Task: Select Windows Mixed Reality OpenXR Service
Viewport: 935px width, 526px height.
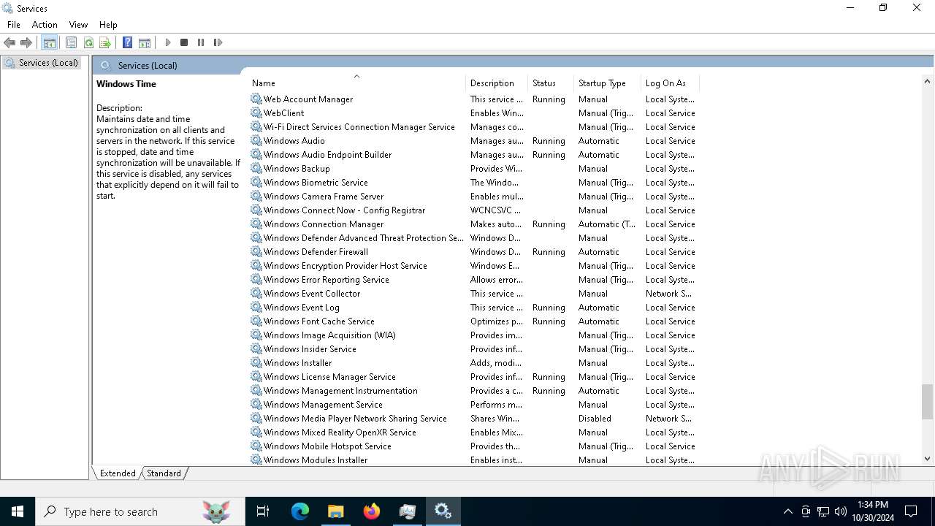Action: tap(473, 432)
